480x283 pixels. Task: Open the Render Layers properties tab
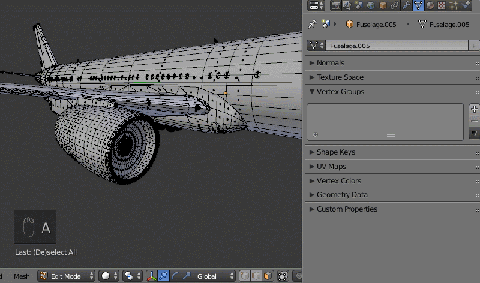coord(347,5)
